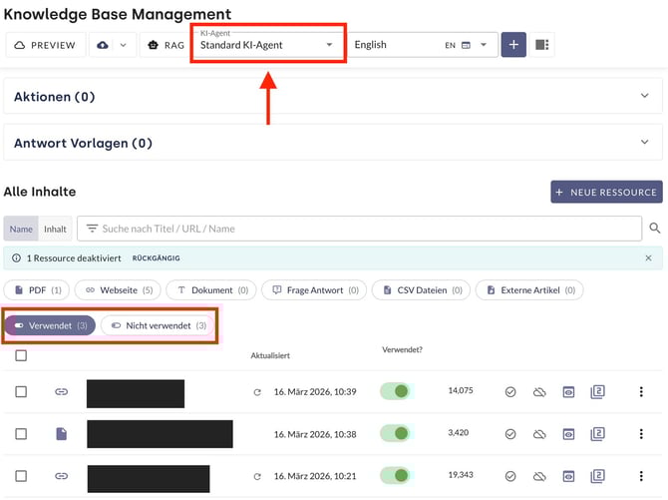
Task: Open the KI-Agent dropdown
Action: point(266,45)
